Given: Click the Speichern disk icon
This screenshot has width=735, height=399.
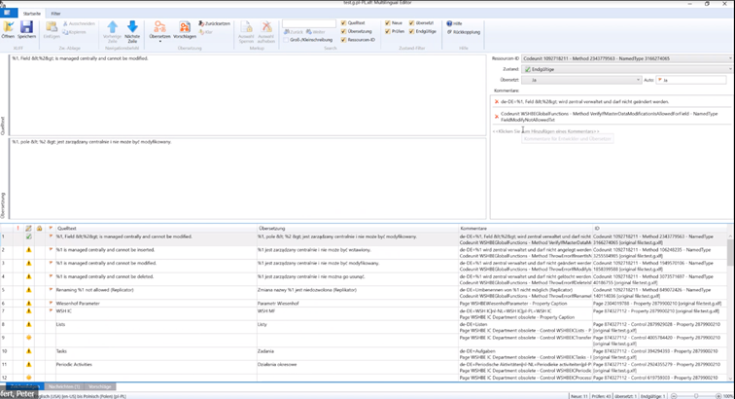Looking at the screenshot, I should coord(26,27).
